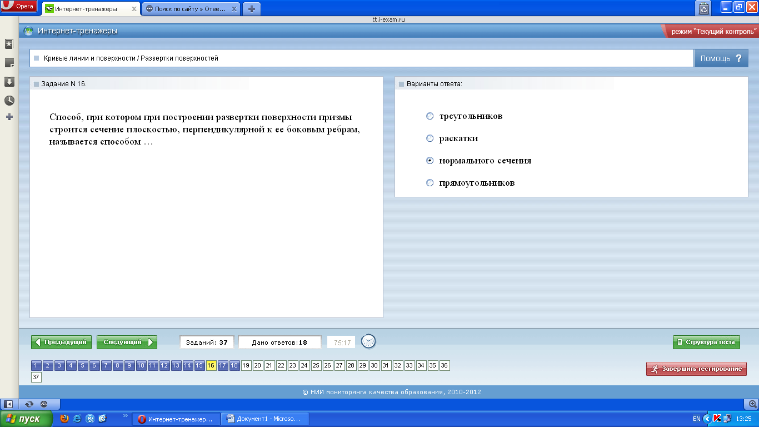The height and width of the screenshot is (427, 759).
Task: Open the closed tabs trash icon
Action: (x=704, y=8)
